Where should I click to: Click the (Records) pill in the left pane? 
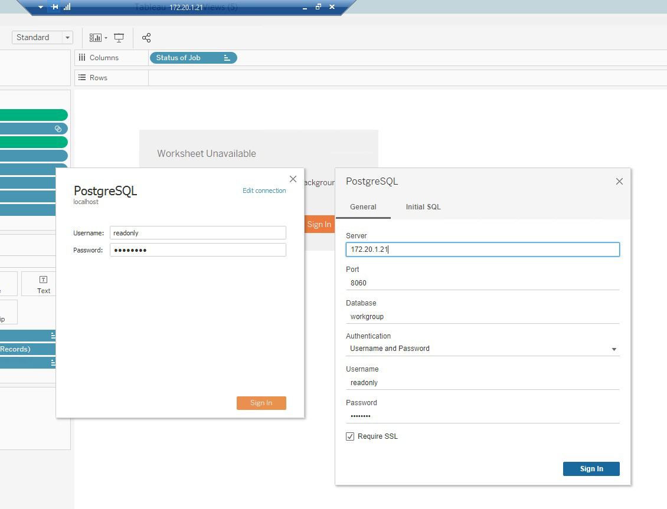click(x=28, y=349)
